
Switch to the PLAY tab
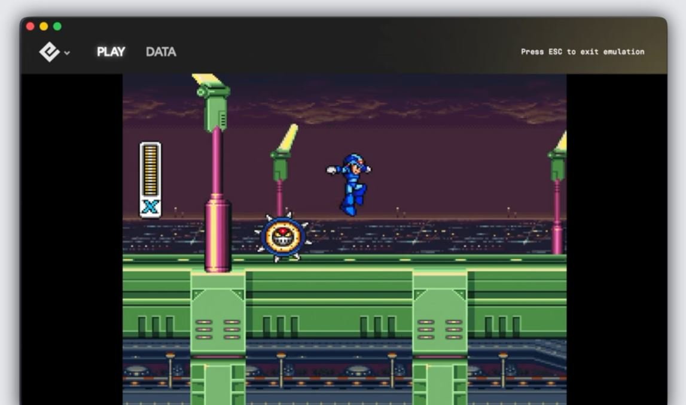pyautogui.click(x=111, y=52)
